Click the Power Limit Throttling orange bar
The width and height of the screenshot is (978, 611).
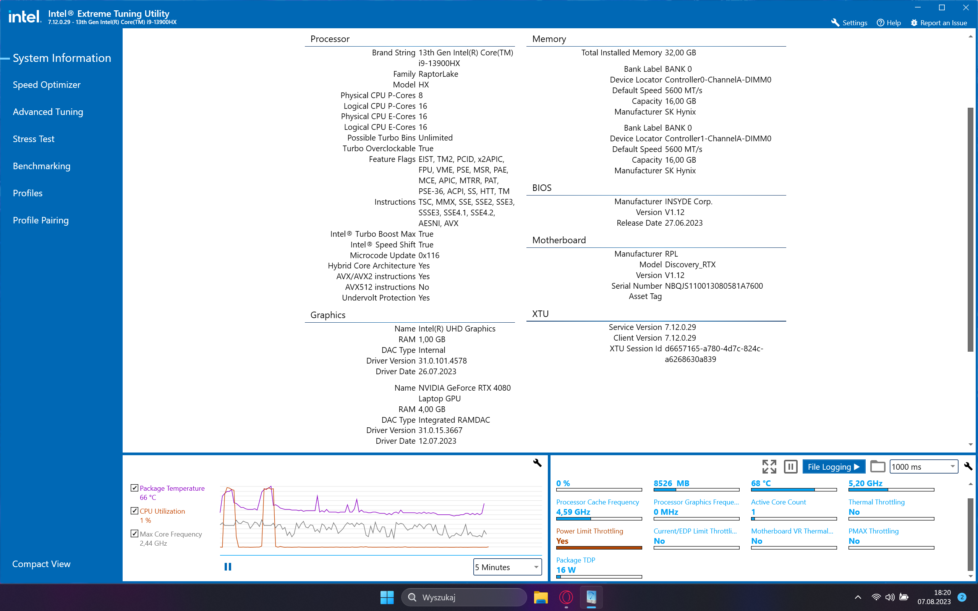point(599,548)
